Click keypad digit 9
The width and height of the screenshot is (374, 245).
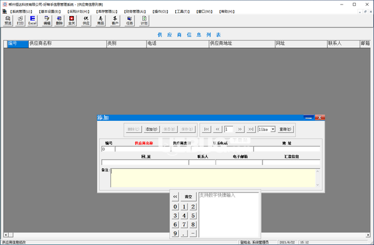coord(175,233)
